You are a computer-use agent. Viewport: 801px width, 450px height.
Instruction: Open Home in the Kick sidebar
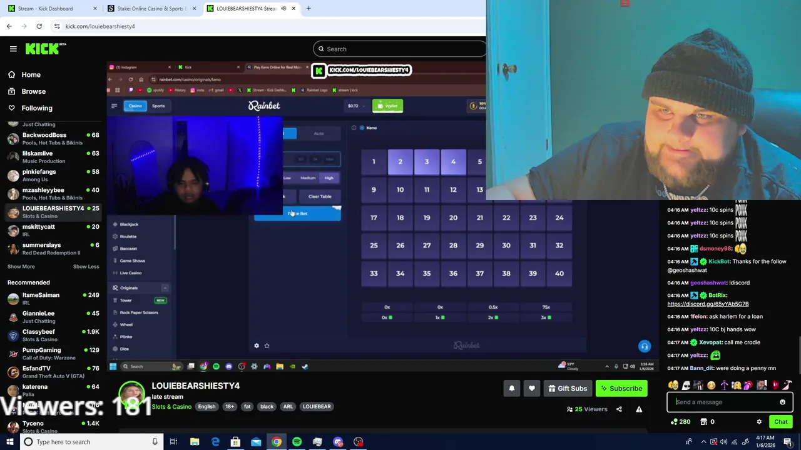pos(31,74)
